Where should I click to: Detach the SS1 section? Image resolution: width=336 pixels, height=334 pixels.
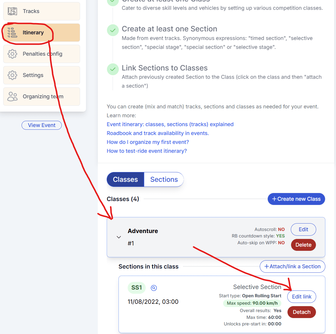point(301,312)
